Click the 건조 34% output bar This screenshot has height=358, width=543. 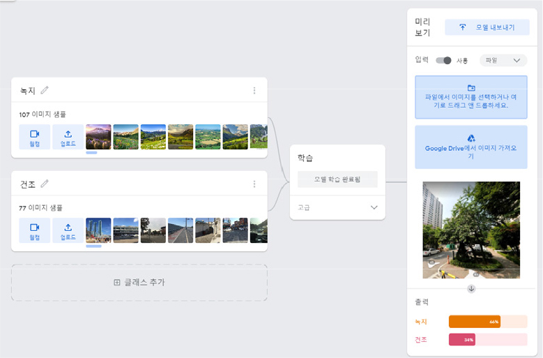(x=488, y=340)
